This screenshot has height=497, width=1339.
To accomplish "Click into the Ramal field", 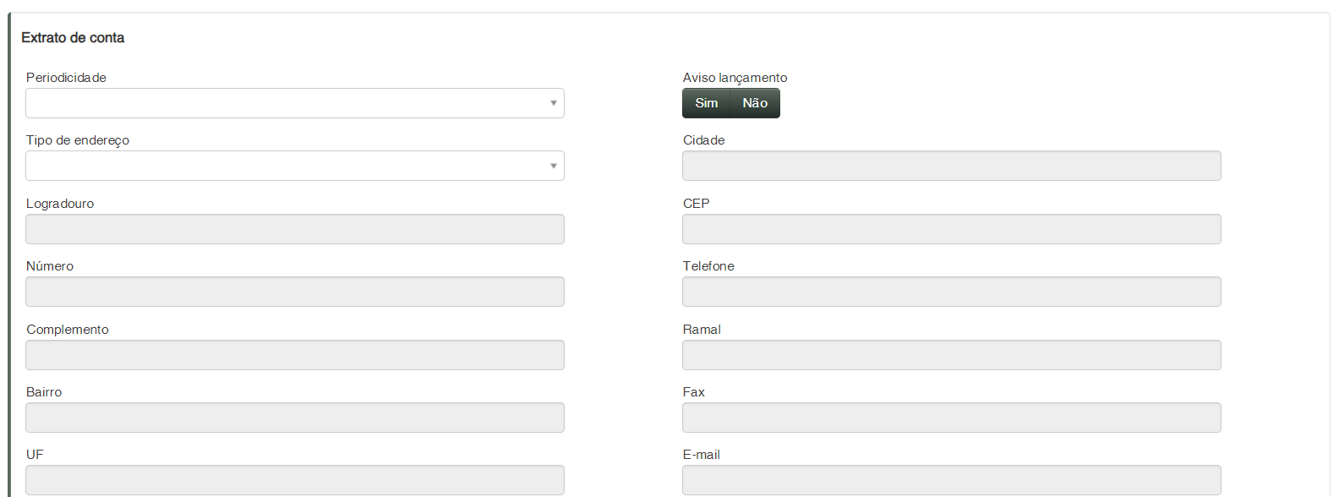I will 951,355.
